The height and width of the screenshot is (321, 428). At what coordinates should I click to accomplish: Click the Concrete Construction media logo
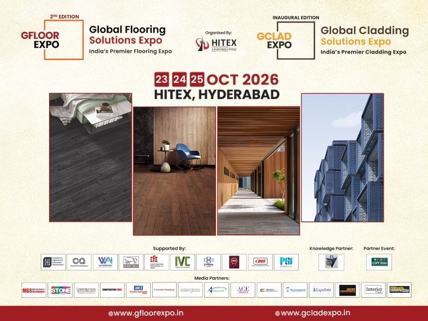tap(399, 290)
